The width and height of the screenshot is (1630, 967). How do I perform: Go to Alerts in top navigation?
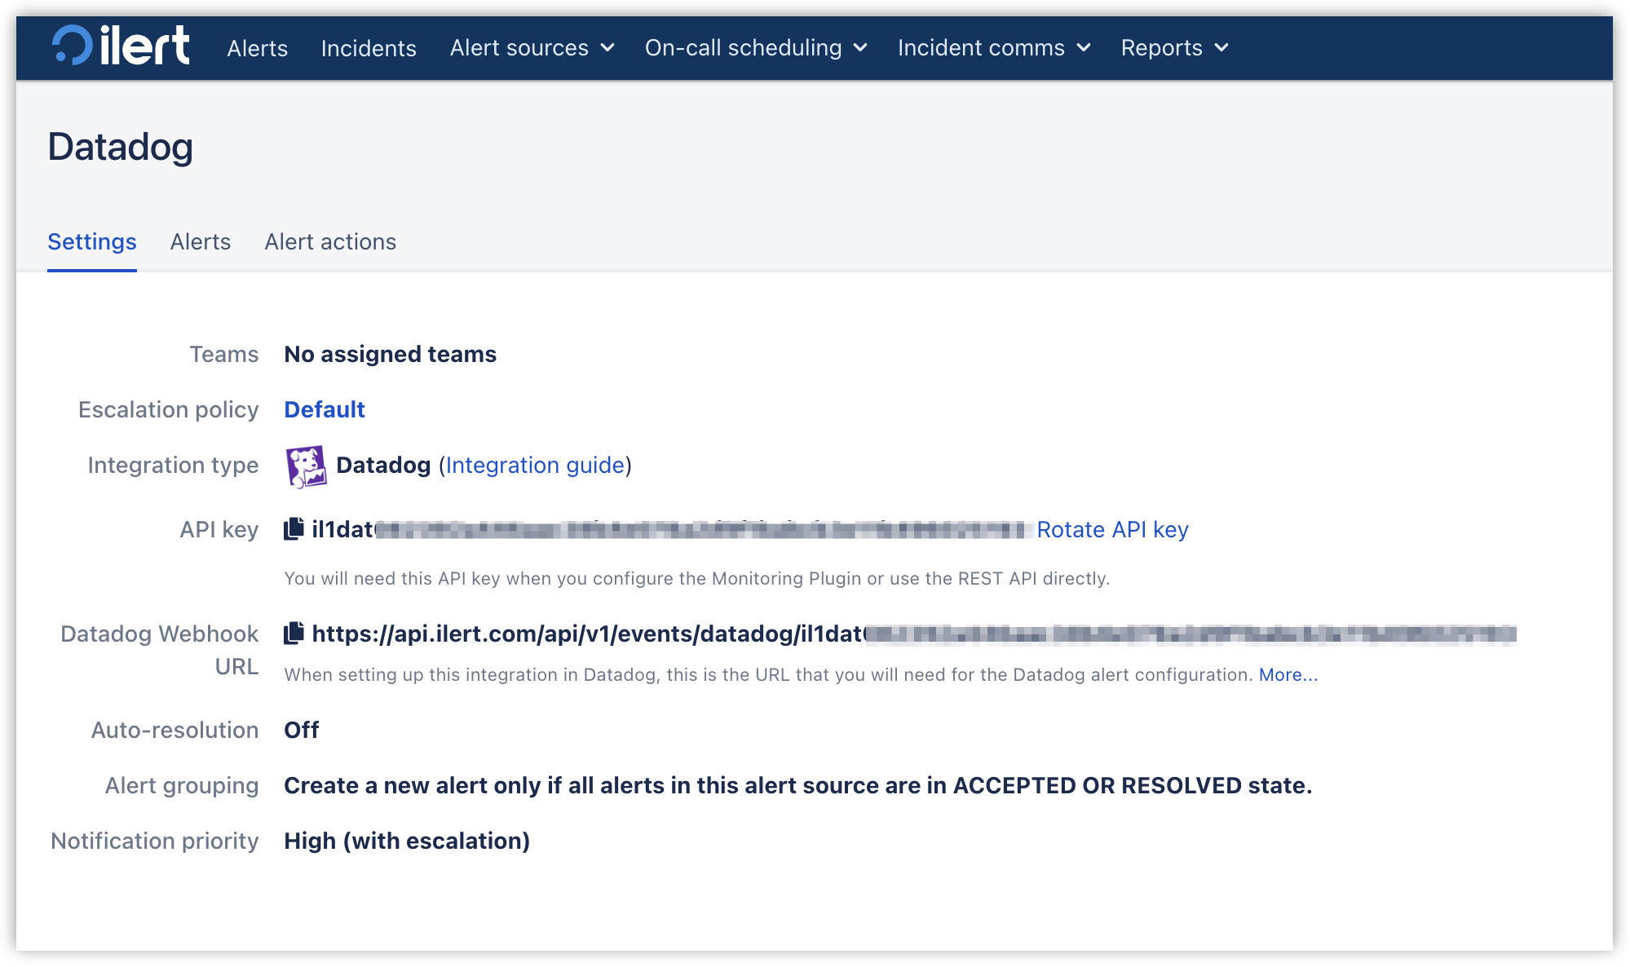pyautogui.click(x=257, y=48)
